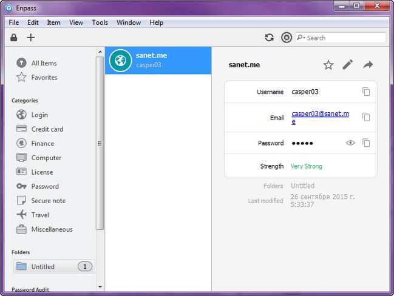Image resolution: width=394 pixels, height=296 pixels.
Task: Click the globe icon of sanet.me entry
Action: [x=120, y=61]
